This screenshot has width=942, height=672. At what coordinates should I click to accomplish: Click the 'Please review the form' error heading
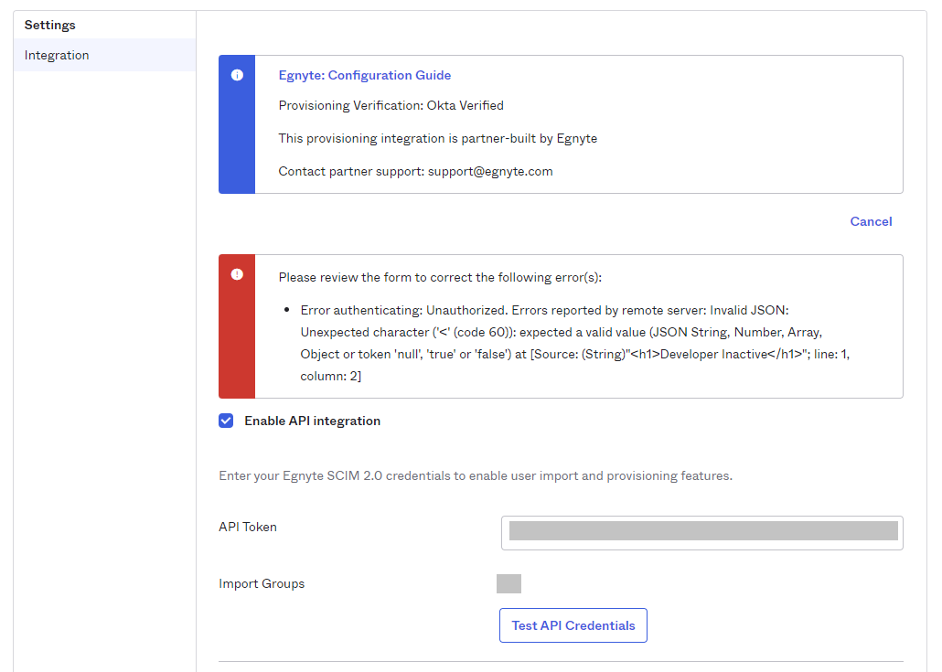pos(440,277)
